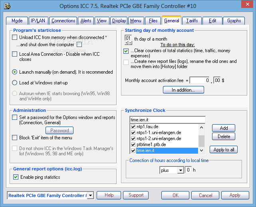Screen dimensions: 256x207
Task: Select the highlighted time.ien.it list entry
Action: (167, 150)
